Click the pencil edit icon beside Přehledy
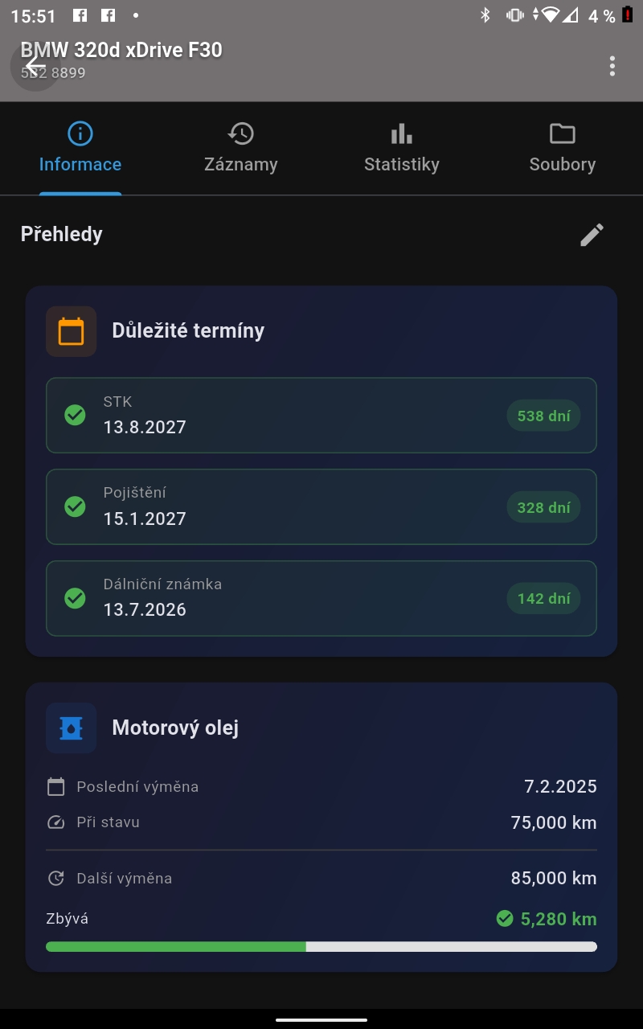Screen dimensions: 643x1029 point(592,235)
